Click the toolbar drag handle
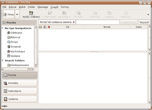This screenshot has height=110, width=152. [2, 15]
